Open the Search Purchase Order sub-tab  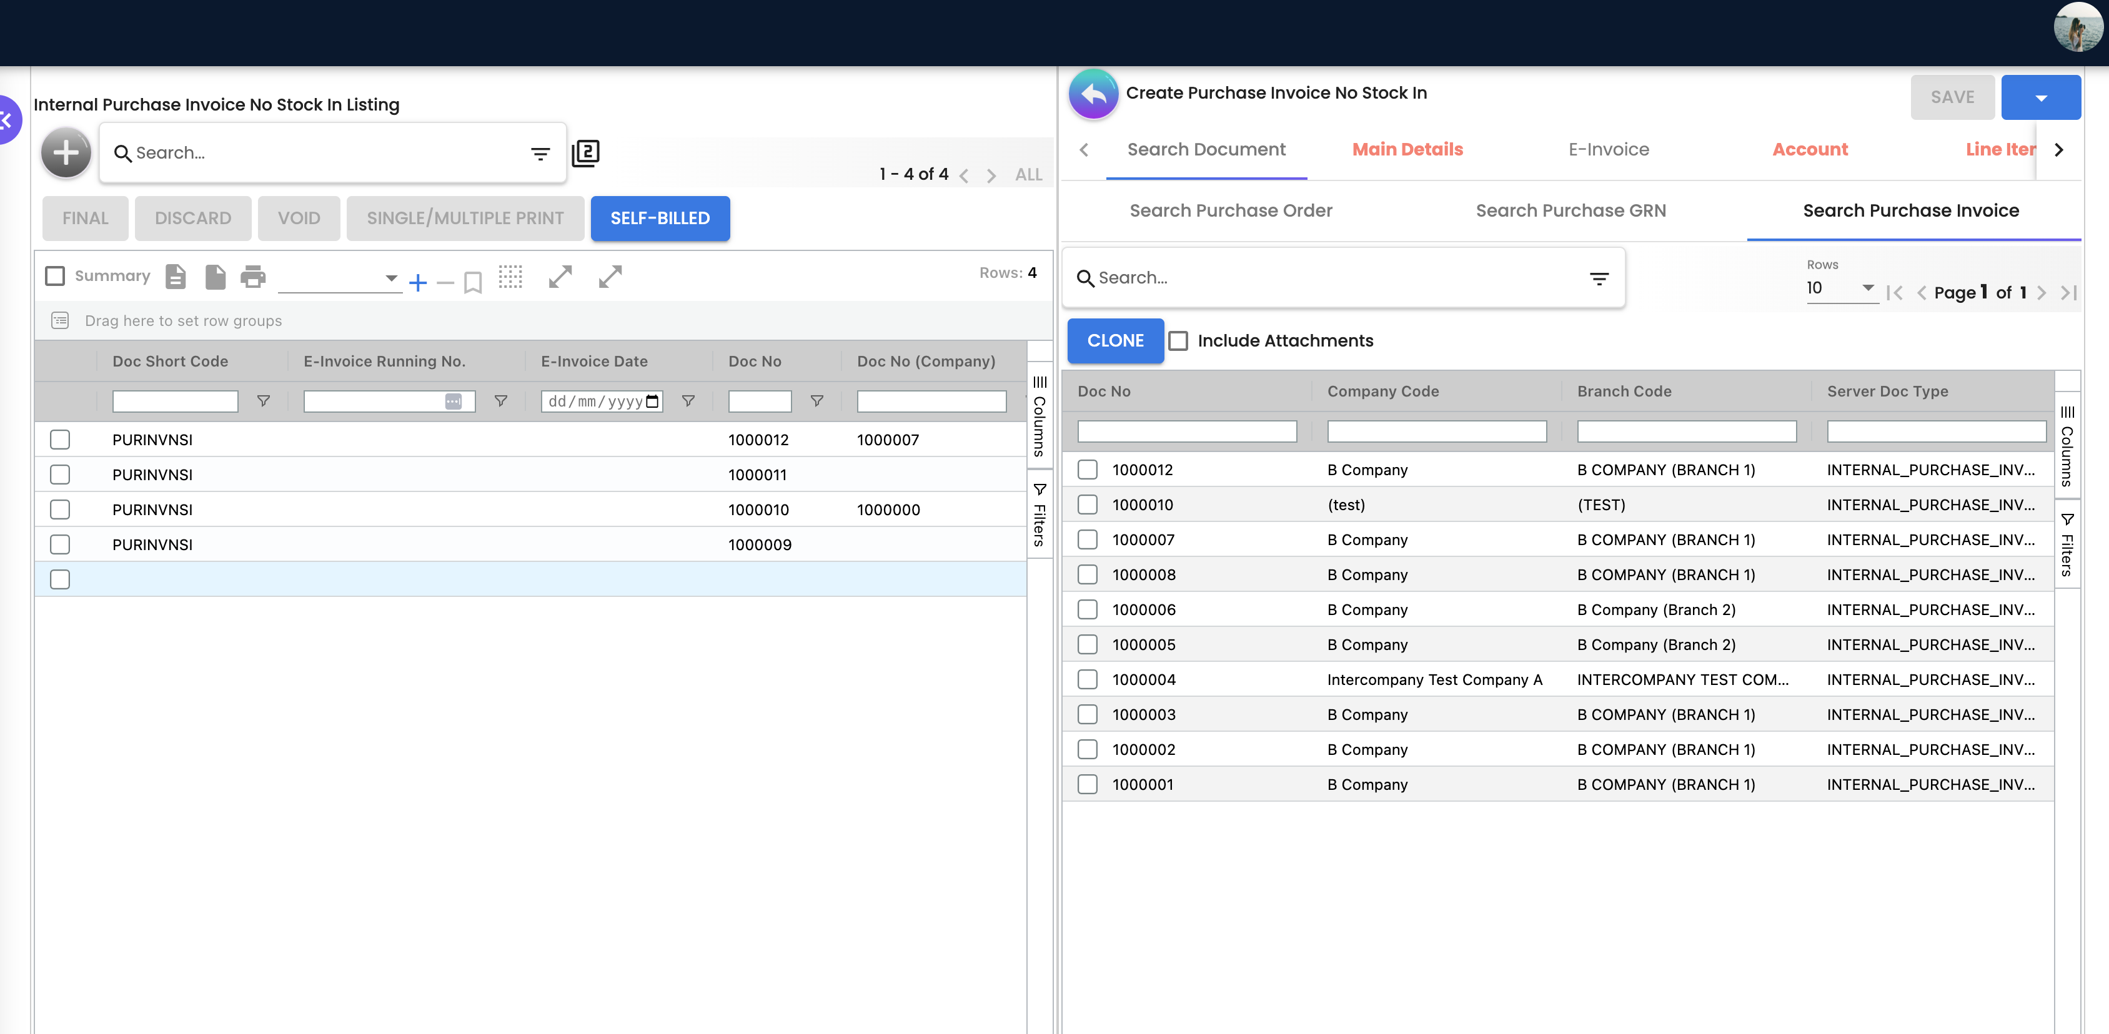pos(1231,211)
